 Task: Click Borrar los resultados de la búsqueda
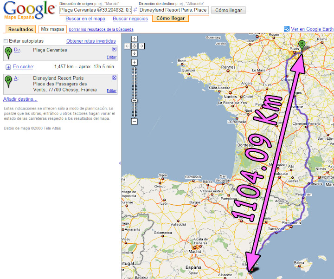(x=101, y=29)
